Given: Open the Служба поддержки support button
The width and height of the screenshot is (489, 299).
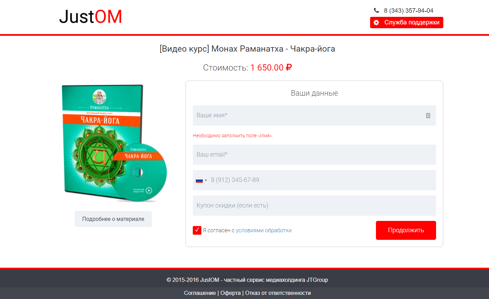Looking at the screenshot, I should coord(407,22).
